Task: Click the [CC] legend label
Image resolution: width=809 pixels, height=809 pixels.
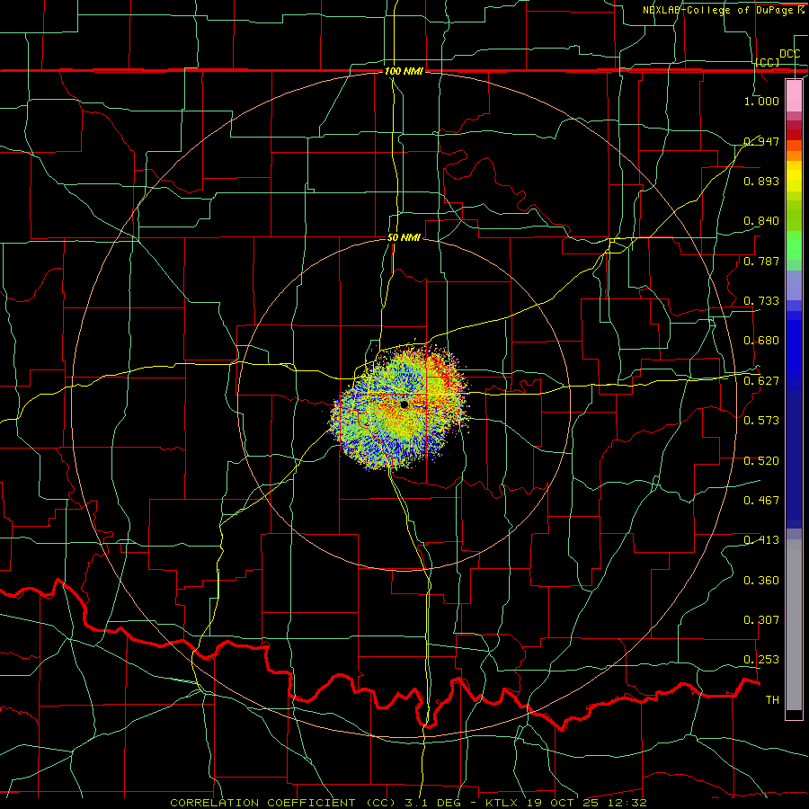Action: (768, 62)
